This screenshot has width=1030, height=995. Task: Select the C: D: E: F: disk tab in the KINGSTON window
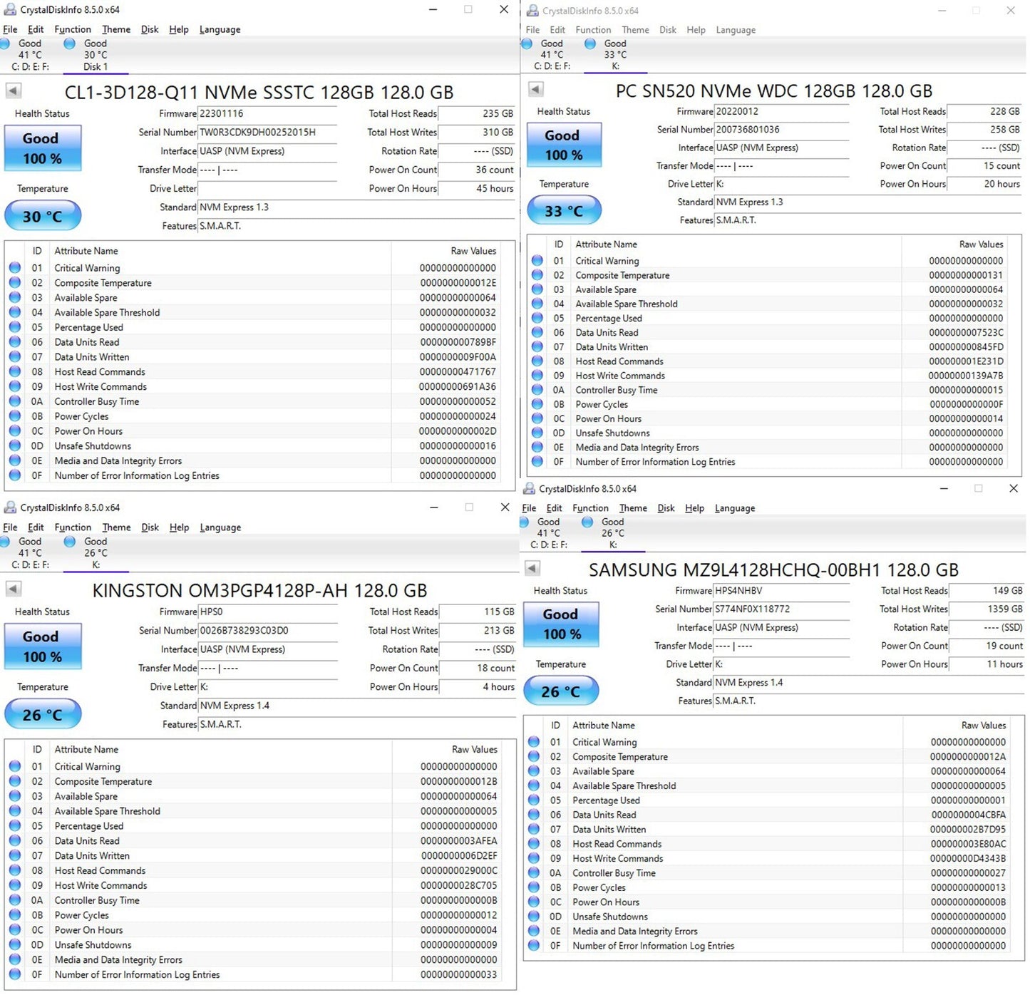pos(30,553)
